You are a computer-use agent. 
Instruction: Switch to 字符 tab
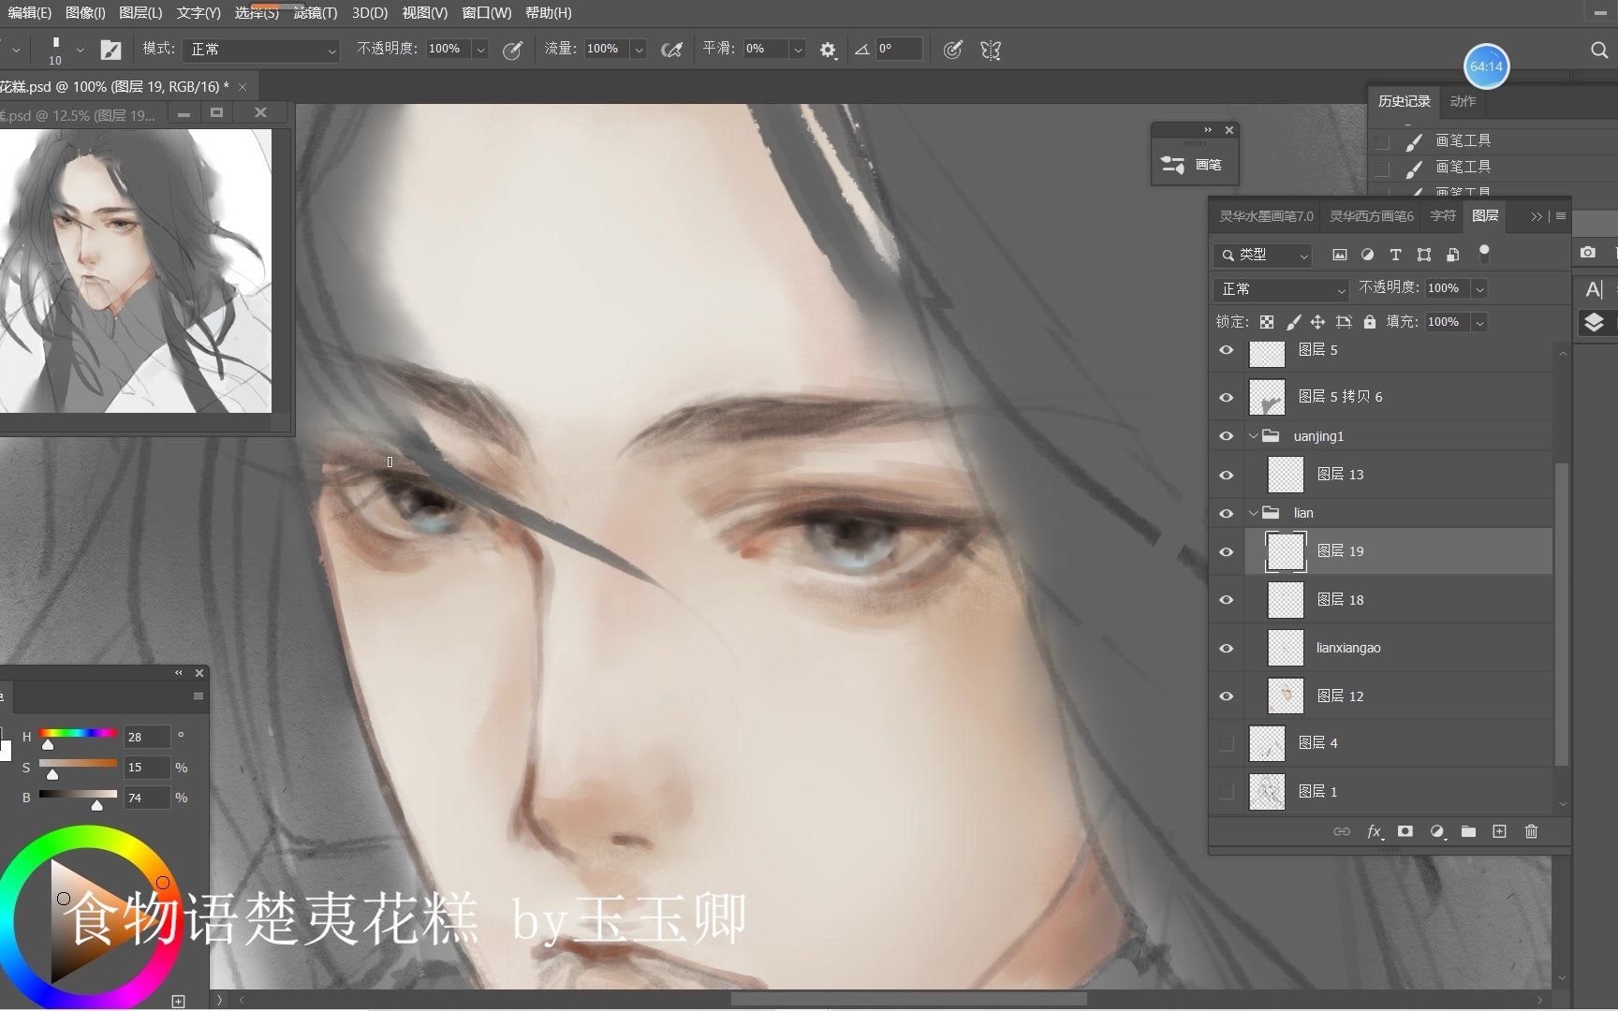1443,215
